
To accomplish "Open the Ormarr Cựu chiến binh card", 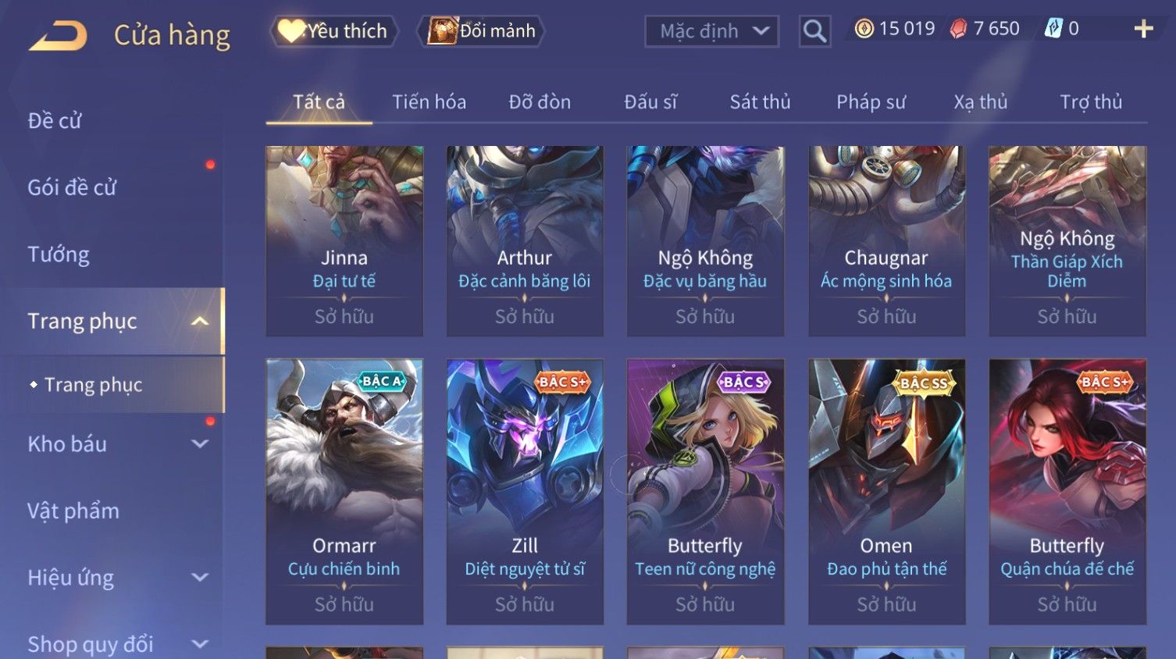I will click(x=344, y=491).
